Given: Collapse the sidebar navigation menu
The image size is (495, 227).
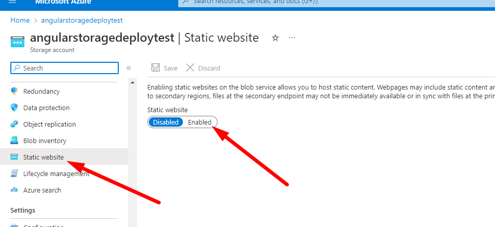Looking at the screenshot, I should pyautogui.click(x=129, y=68).
